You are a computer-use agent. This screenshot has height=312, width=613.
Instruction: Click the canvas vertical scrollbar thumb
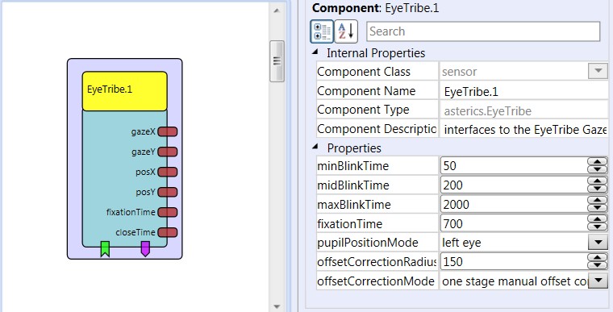tap(277, 61)
